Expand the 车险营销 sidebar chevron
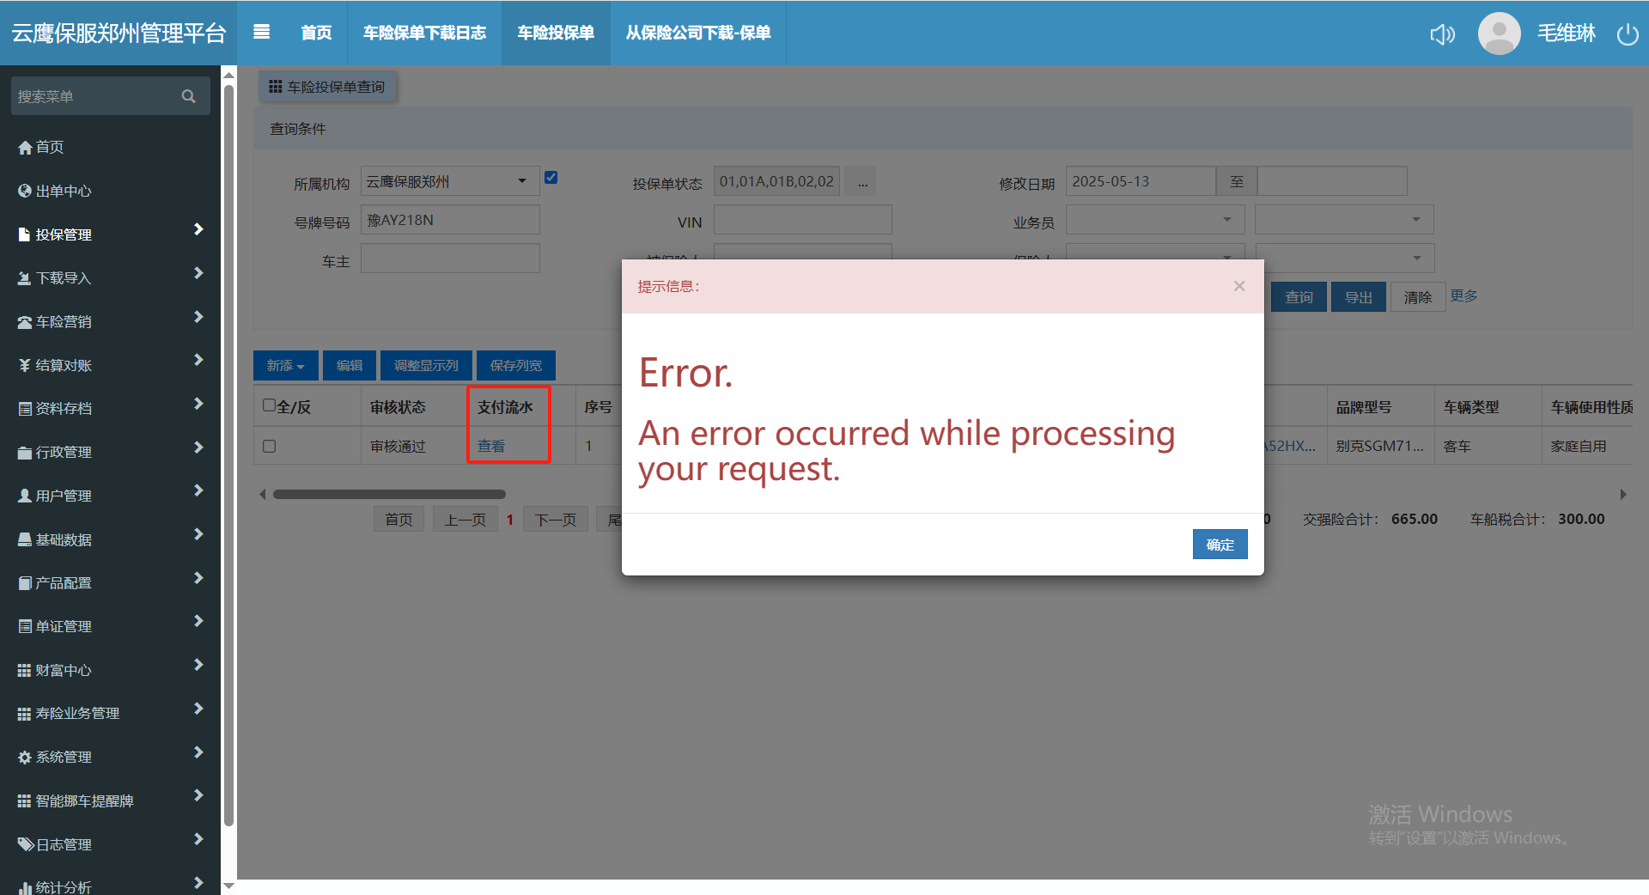 pyautogui.click(x=198, y=317)
